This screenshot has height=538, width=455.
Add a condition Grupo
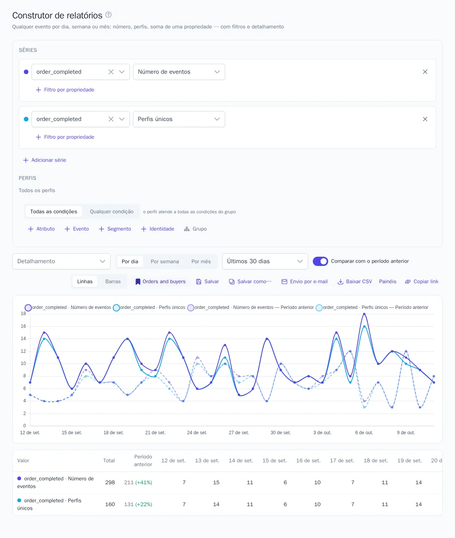[195, 229]
